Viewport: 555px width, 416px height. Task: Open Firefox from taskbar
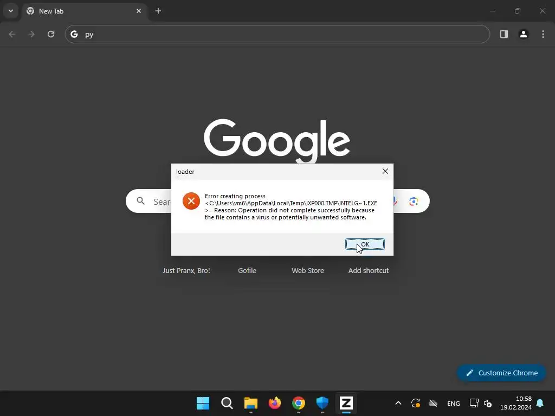[x=275, y=403]
